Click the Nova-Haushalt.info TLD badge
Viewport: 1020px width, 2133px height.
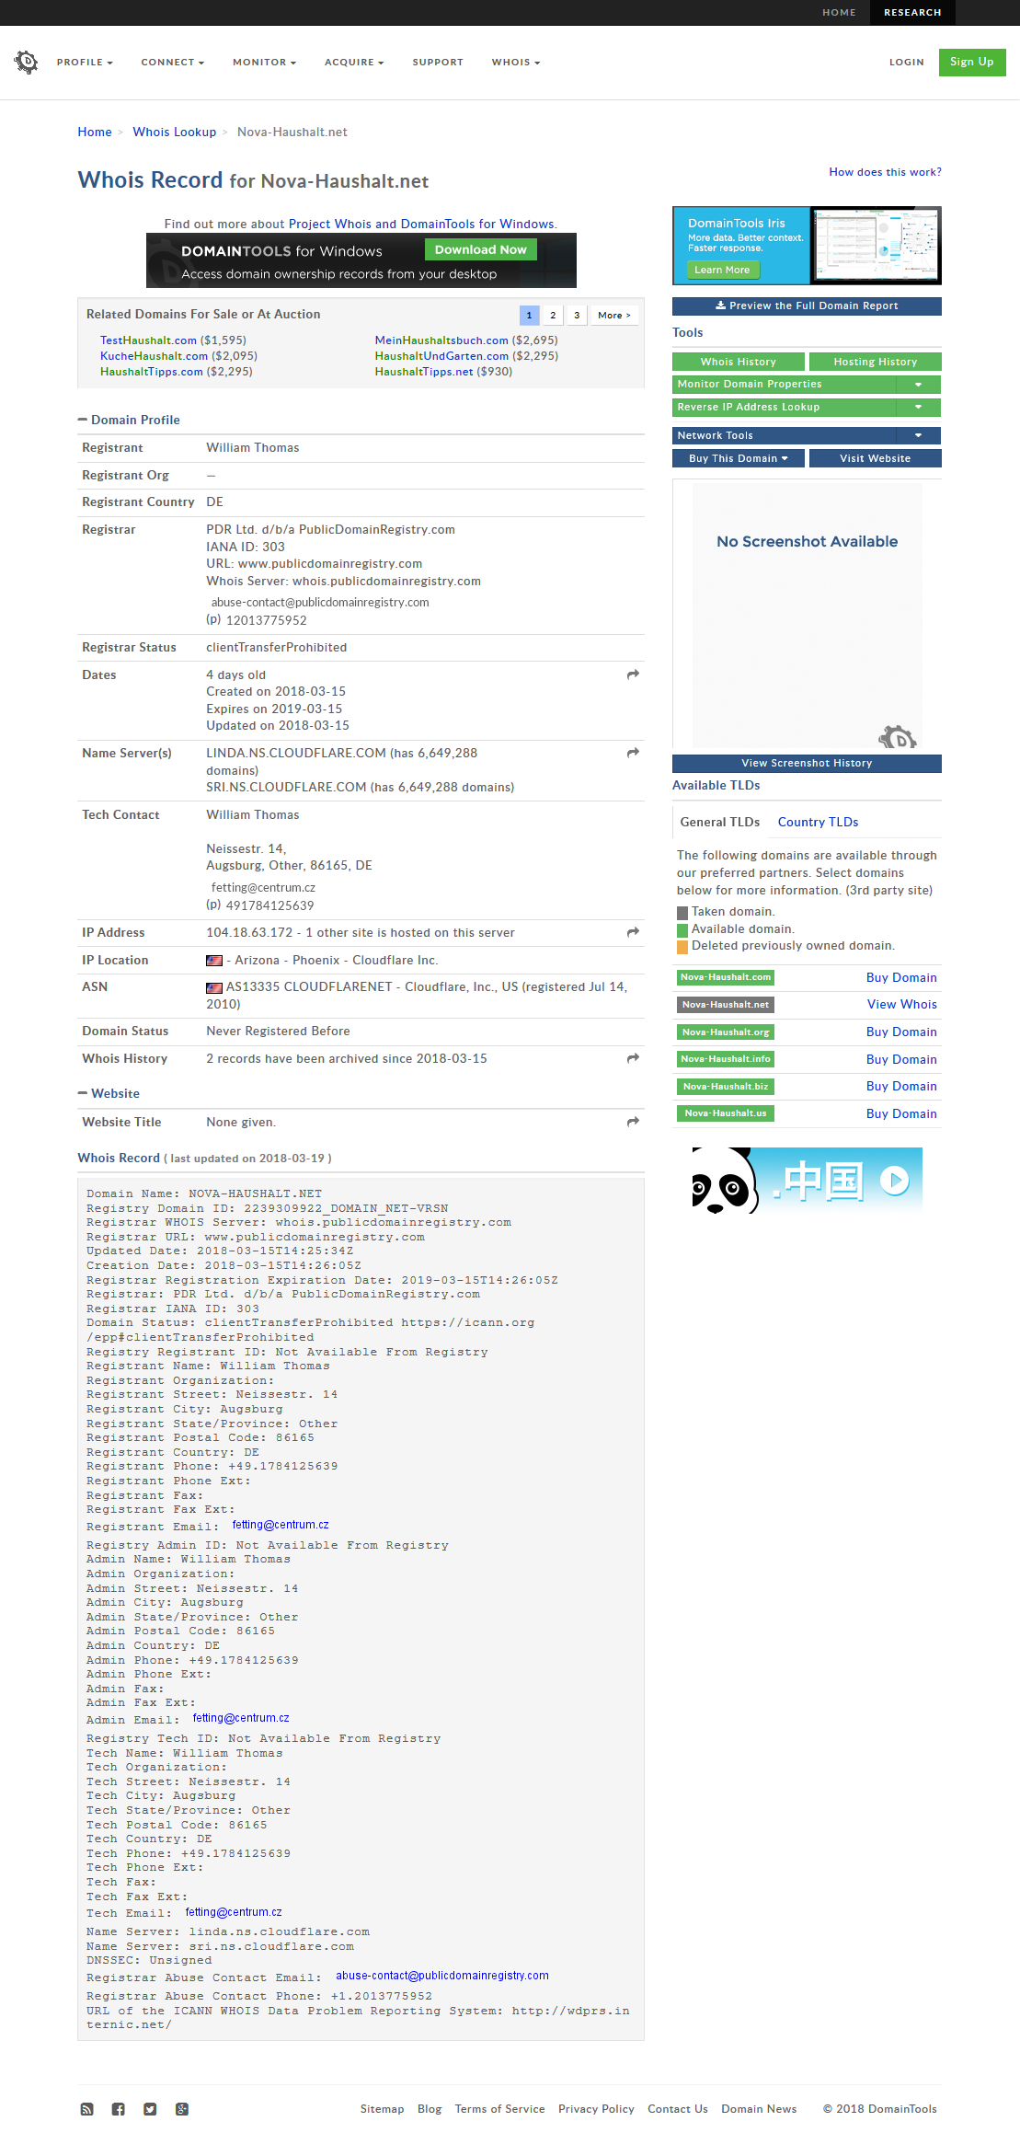[726, 1059]
